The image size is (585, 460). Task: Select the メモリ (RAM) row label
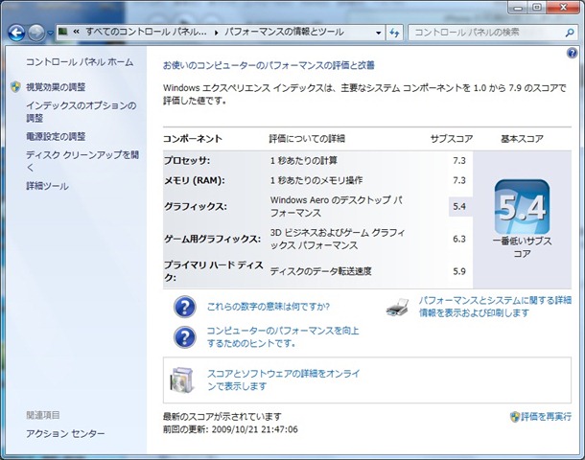pos(195,180)
